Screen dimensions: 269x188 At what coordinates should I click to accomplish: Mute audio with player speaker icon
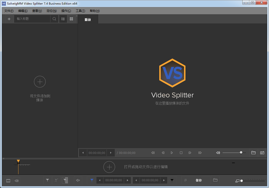(x=218, y=153)
